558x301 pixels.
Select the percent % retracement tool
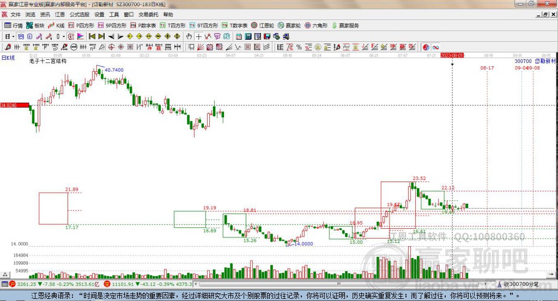(299, 47)
